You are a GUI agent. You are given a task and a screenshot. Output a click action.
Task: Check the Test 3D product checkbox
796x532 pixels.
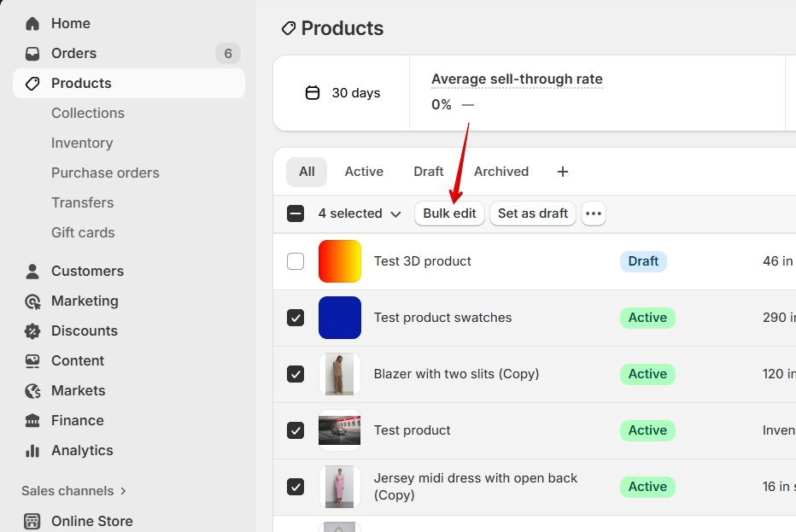point(296,261)
